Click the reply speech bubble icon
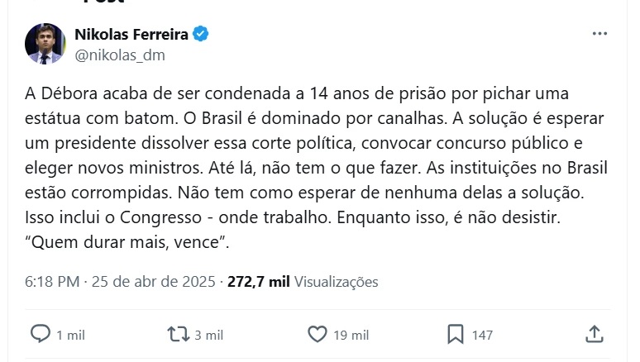Screen dimensions: 640x362 point(41,334)
